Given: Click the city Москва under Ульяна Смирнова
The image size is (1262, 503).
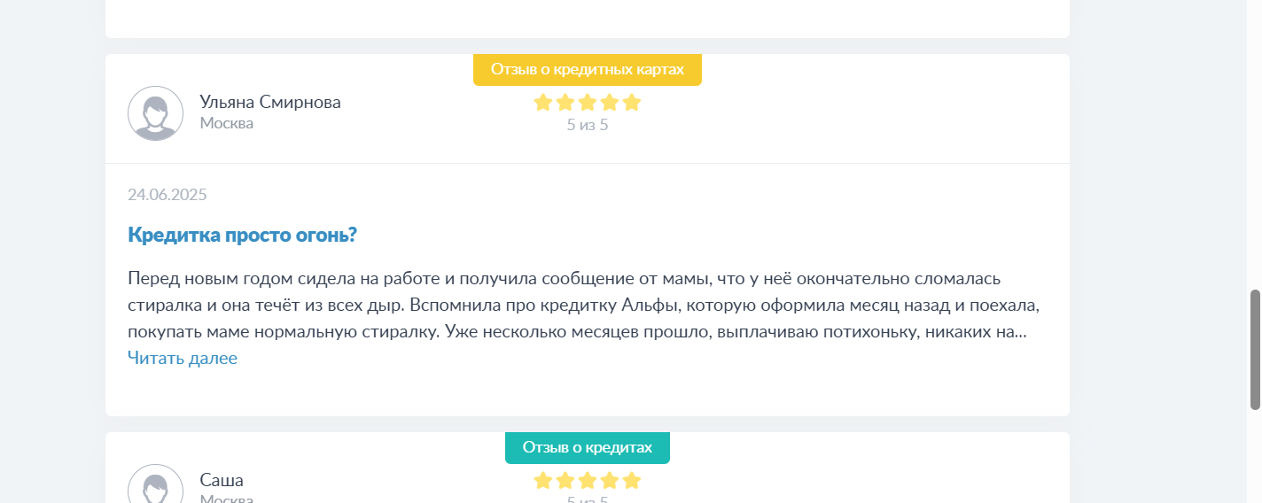Looking at the screenshot, I should pos(227,123).
